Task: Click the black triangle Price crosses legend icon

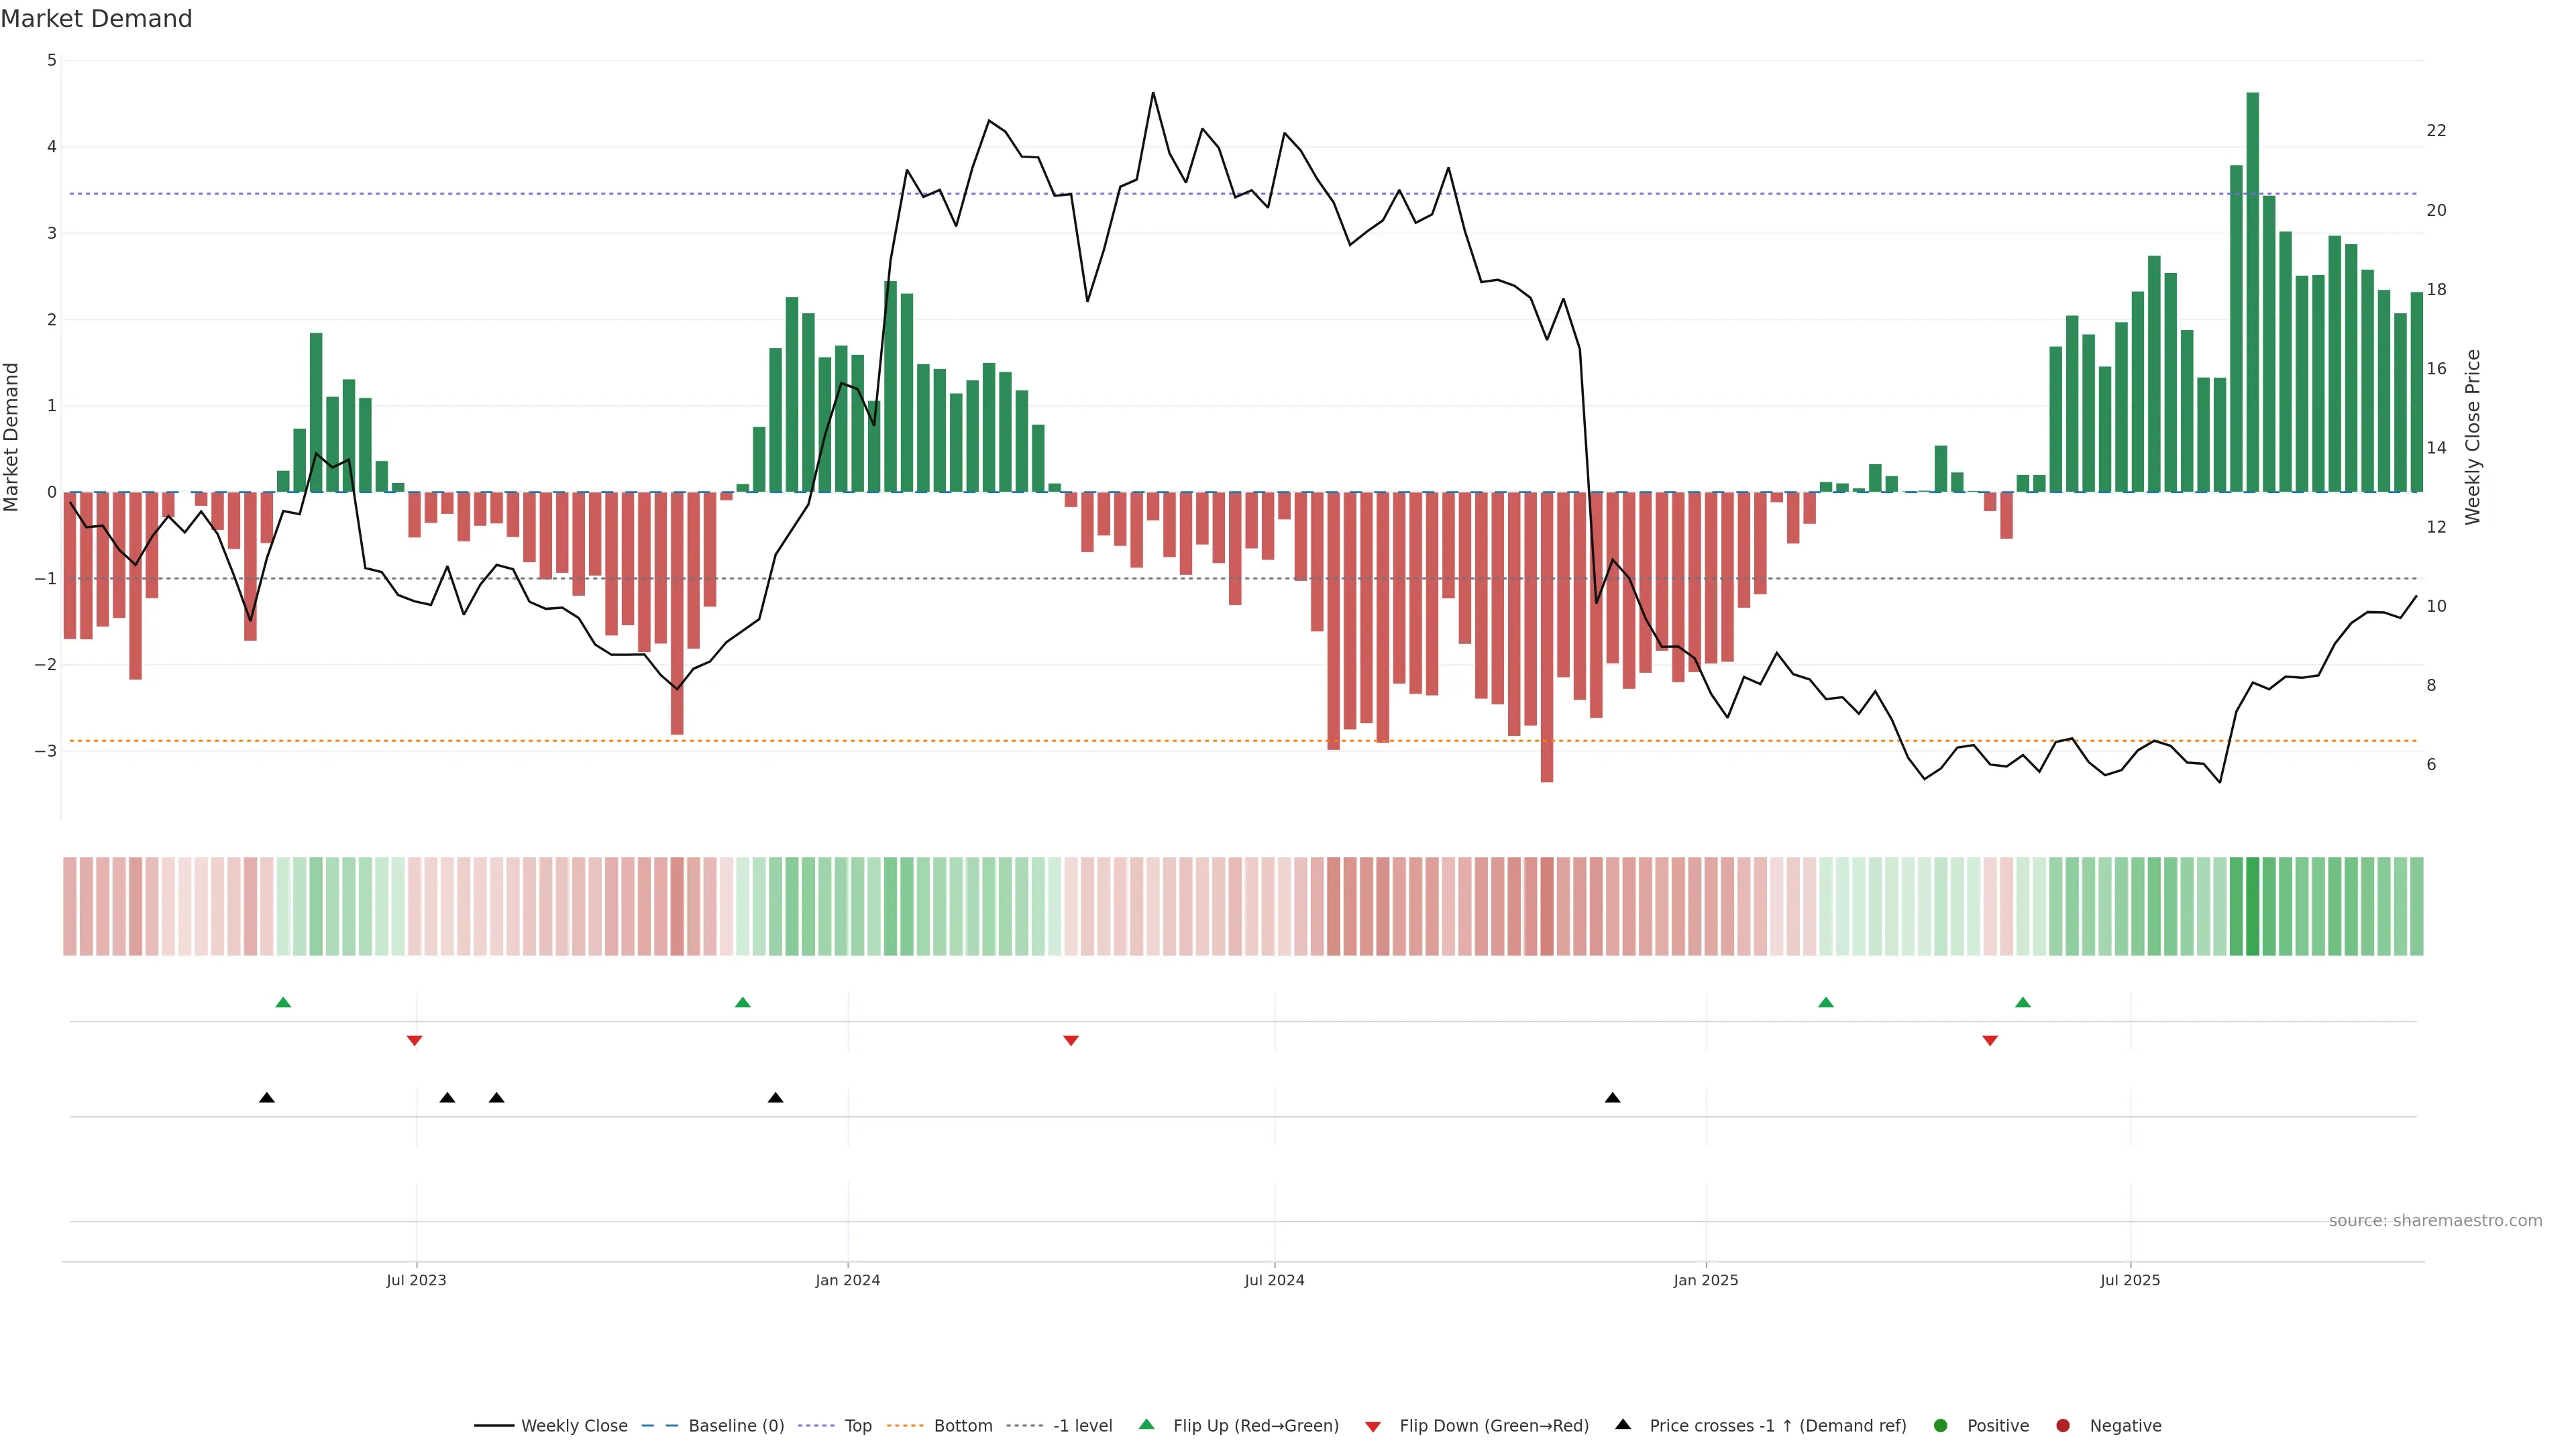Action: coord(1622,1425)
